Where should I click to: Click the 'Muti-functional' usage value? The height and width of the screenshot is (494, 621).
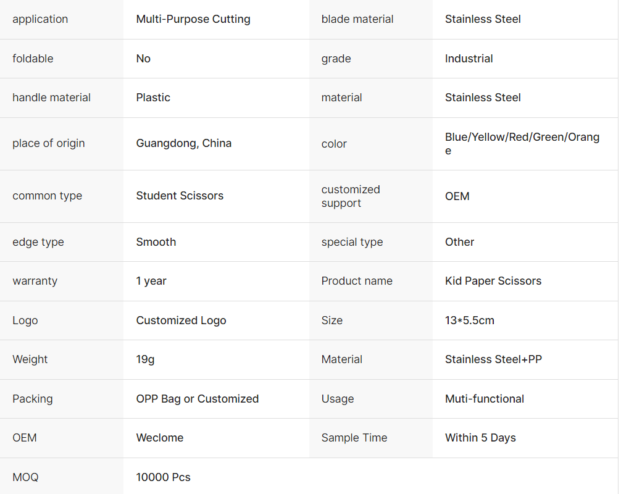pos(485,399)
